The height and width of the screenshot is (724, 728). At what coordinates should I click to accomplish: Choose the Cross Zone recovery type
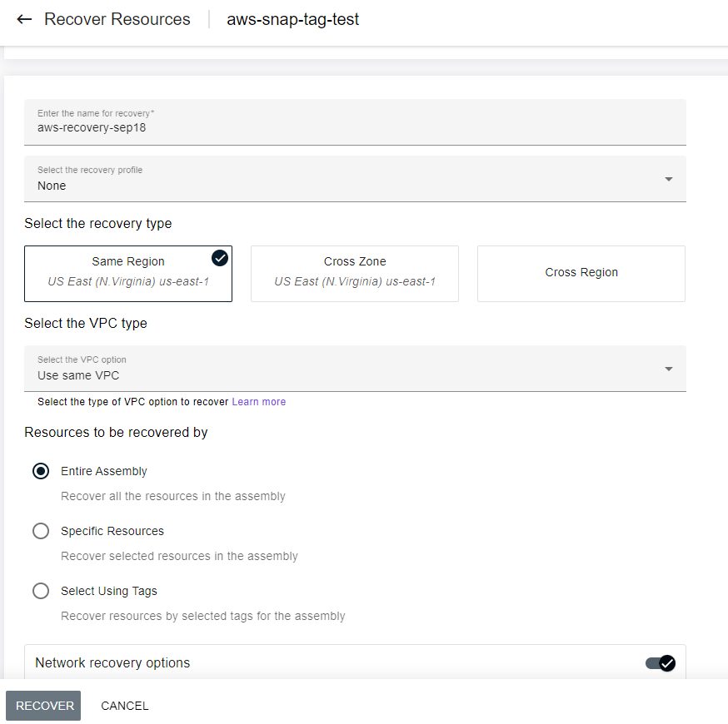click(x=354, y=273)
